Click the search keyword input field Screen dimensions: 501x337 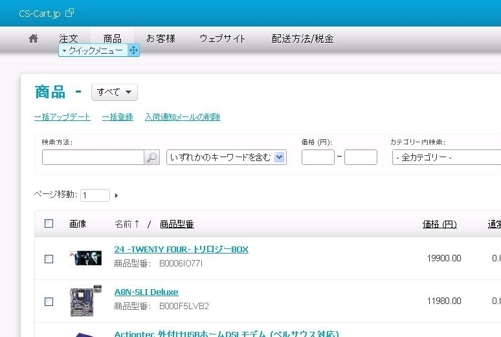click(93, 157)
